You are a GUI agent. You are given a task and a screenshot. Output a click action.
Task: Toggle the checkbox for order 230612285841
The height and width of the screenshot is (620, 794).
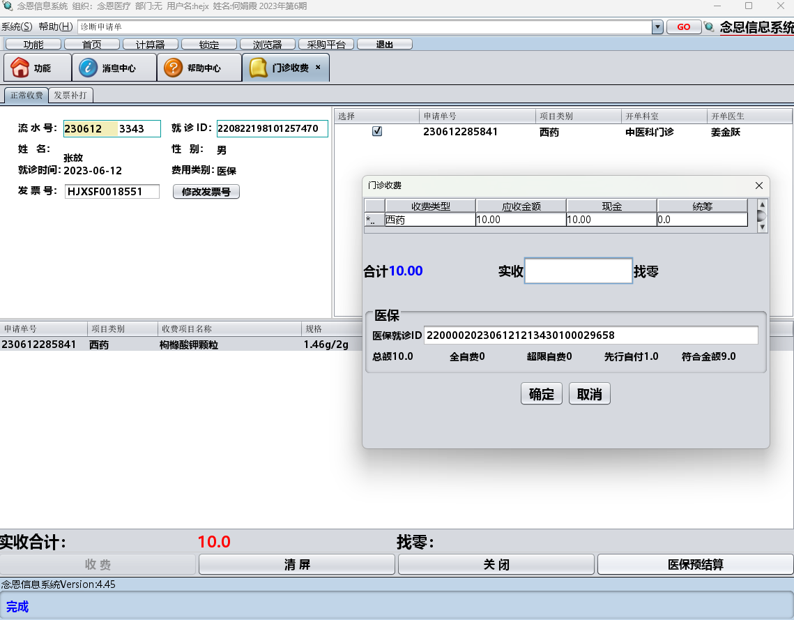377,131
